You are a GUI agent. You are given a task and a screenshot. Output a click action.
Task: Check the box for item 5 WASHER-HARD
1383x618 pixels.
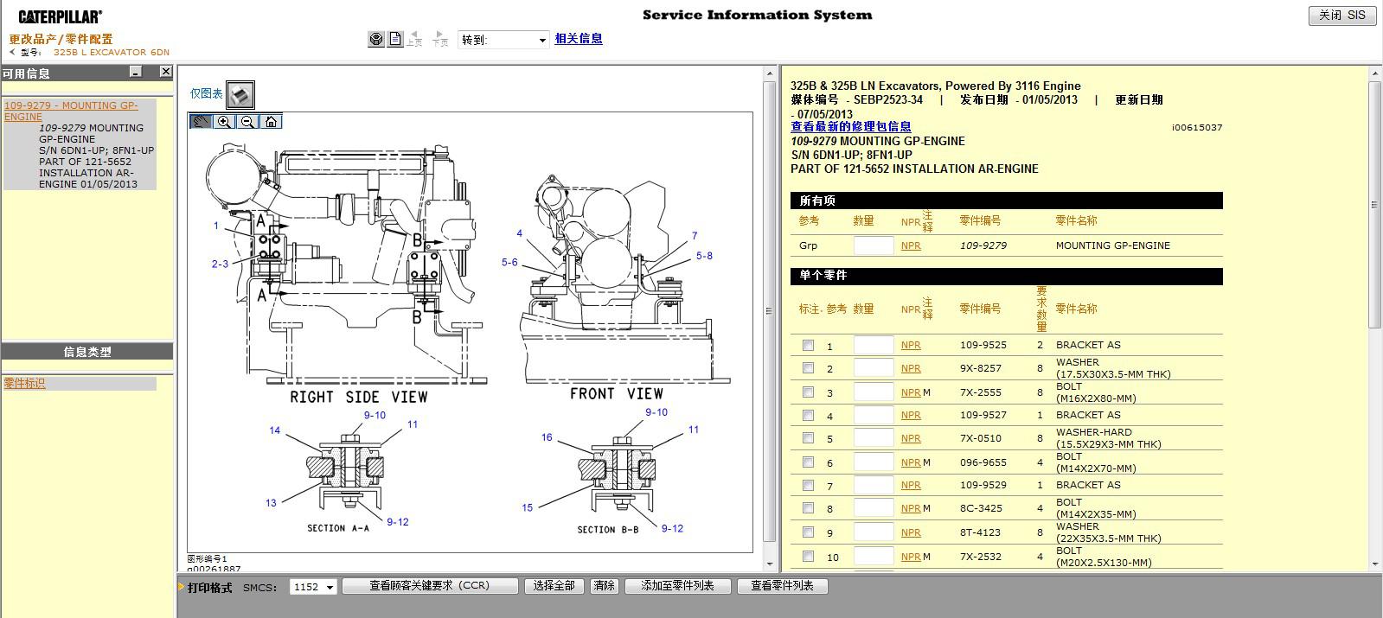[808, 438]
